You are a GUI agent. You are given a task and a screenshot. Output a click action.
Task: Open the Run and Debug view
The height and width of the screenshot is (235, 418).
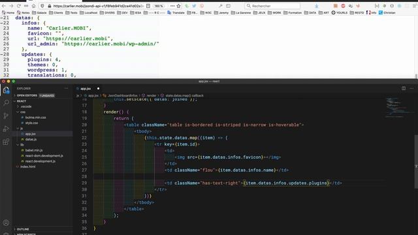point(6,129)
